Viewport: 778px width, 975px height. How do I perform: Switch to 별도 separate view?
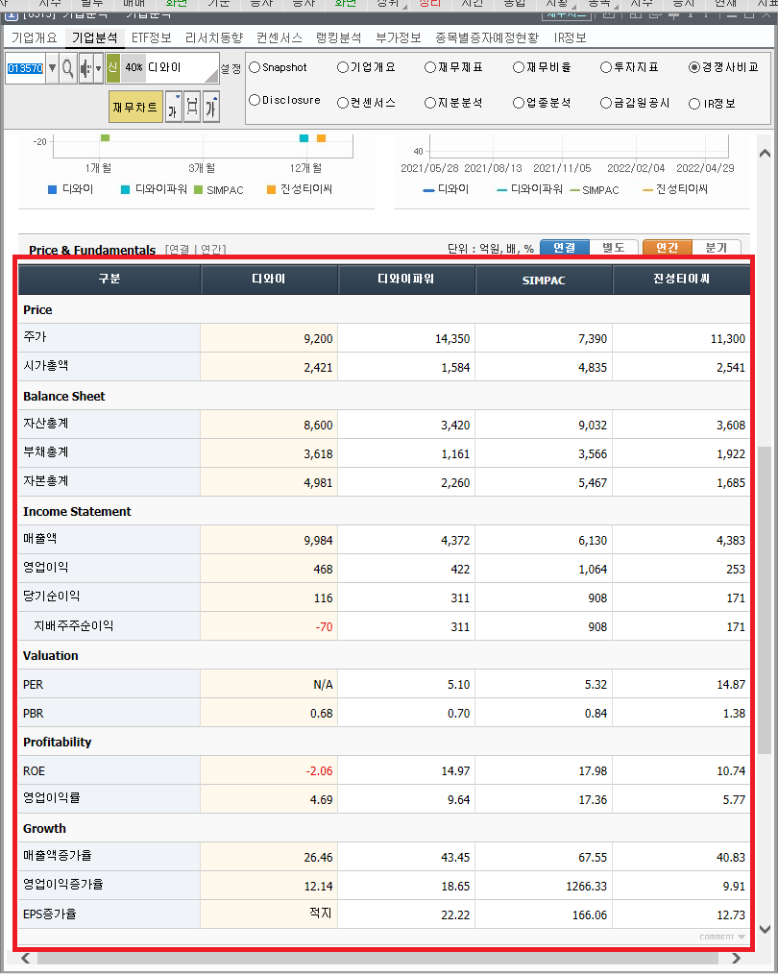[x=613, y=248]
